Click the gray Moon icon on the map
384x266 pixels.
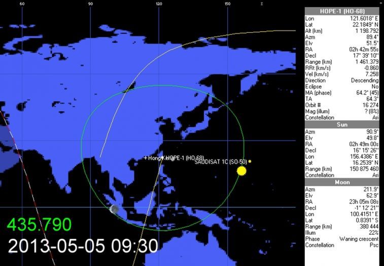click(114, 209)
